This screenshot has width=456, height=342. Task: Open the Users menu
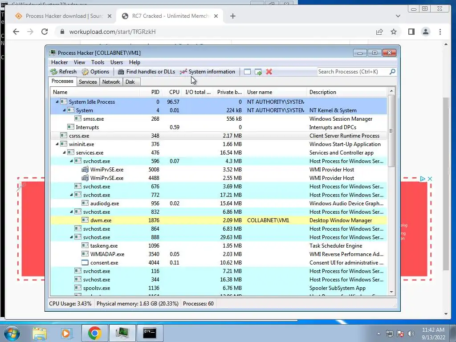coord(116,62)
